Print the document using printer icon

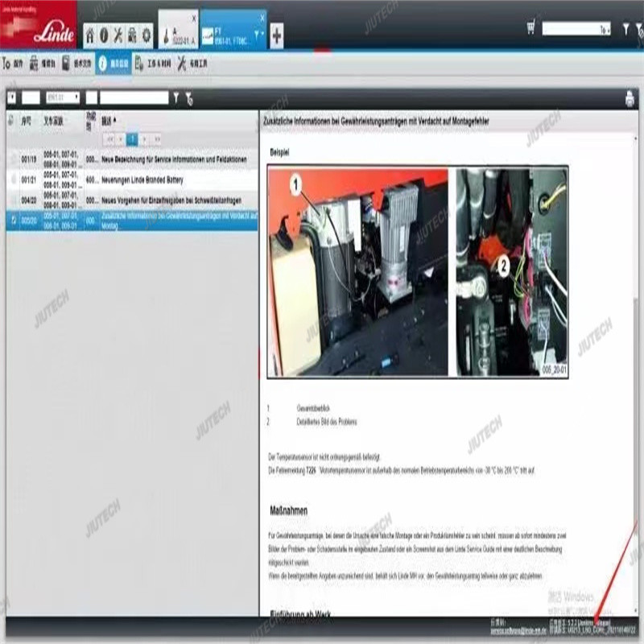coord(630,99)
